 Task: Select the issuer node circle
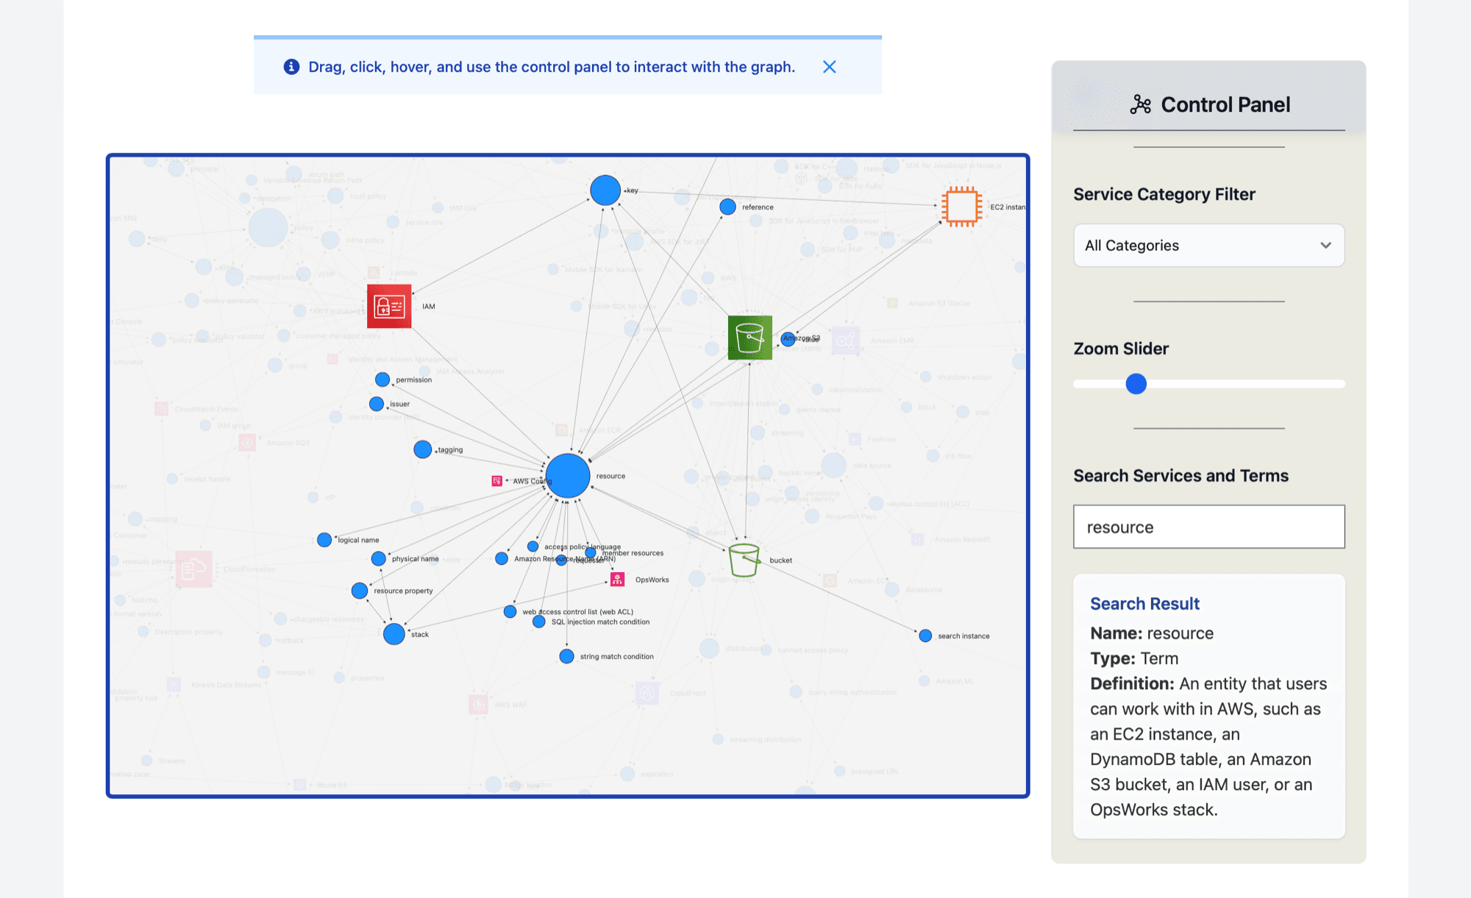coord(377,404)
